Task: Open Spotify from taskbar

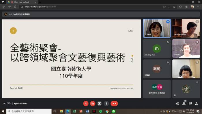Action: click(x=100, y=111)
